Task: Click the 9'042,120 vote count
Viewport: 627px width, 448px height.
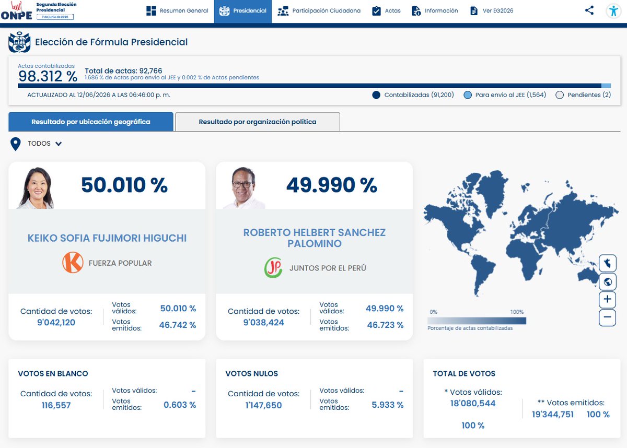Action: 56,322
